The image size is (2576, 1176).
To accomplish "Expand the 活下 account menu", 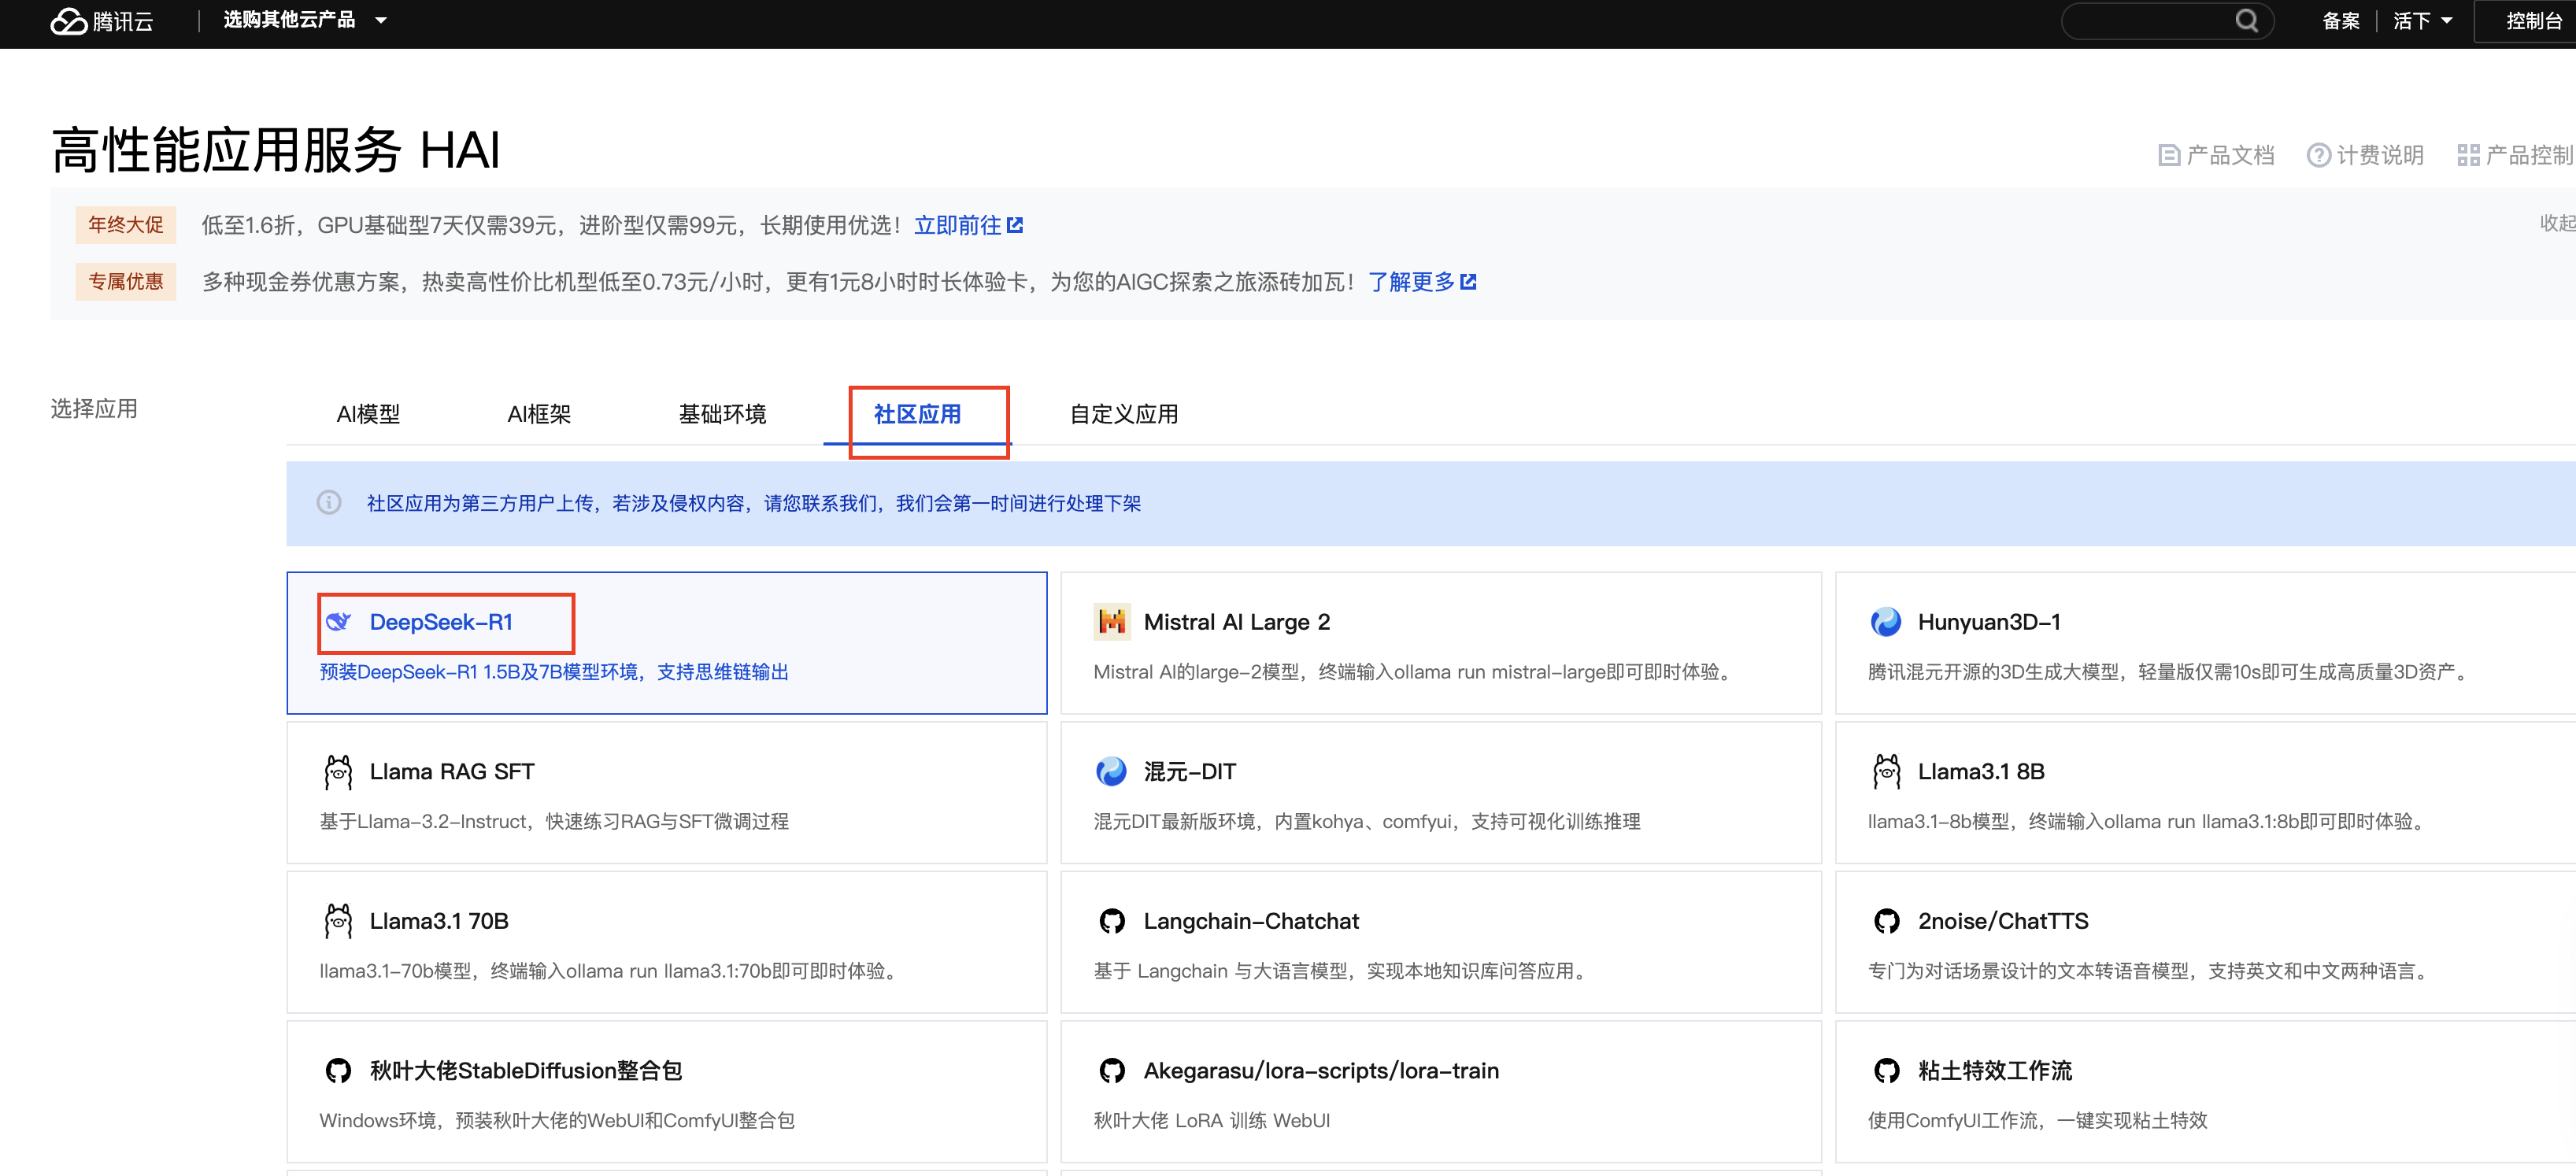I will tap(2422, 21).
